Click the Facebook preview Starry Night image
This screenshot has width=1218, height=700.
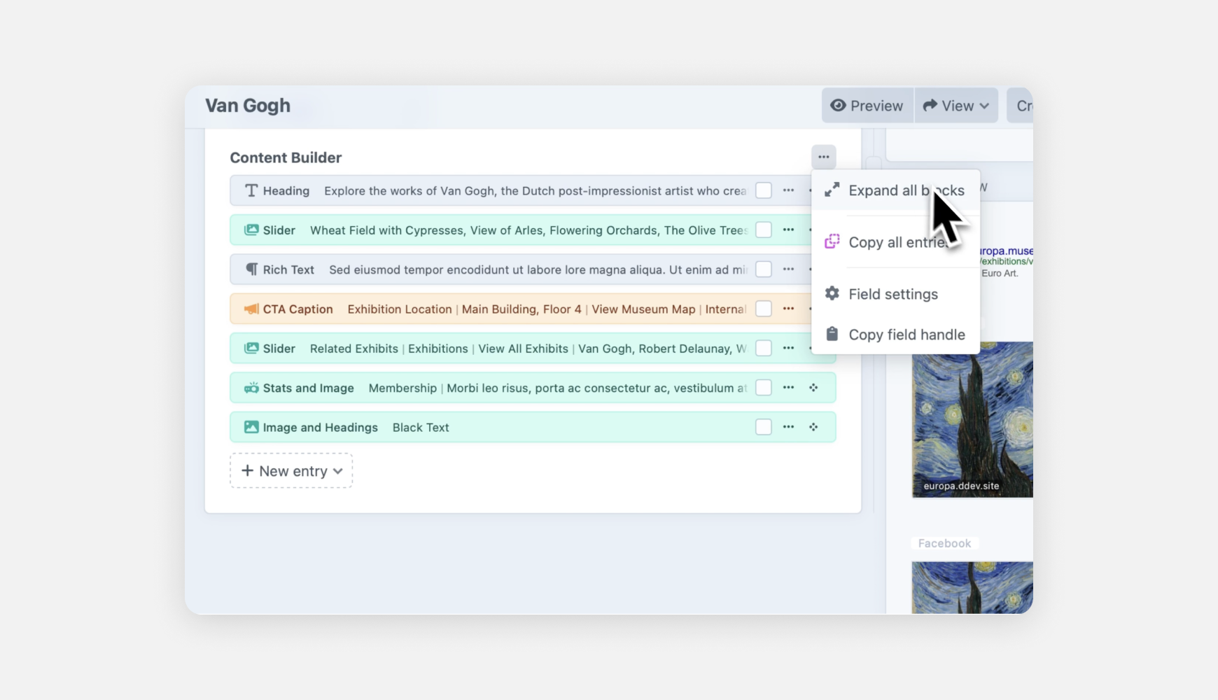(x=972, y=587)
